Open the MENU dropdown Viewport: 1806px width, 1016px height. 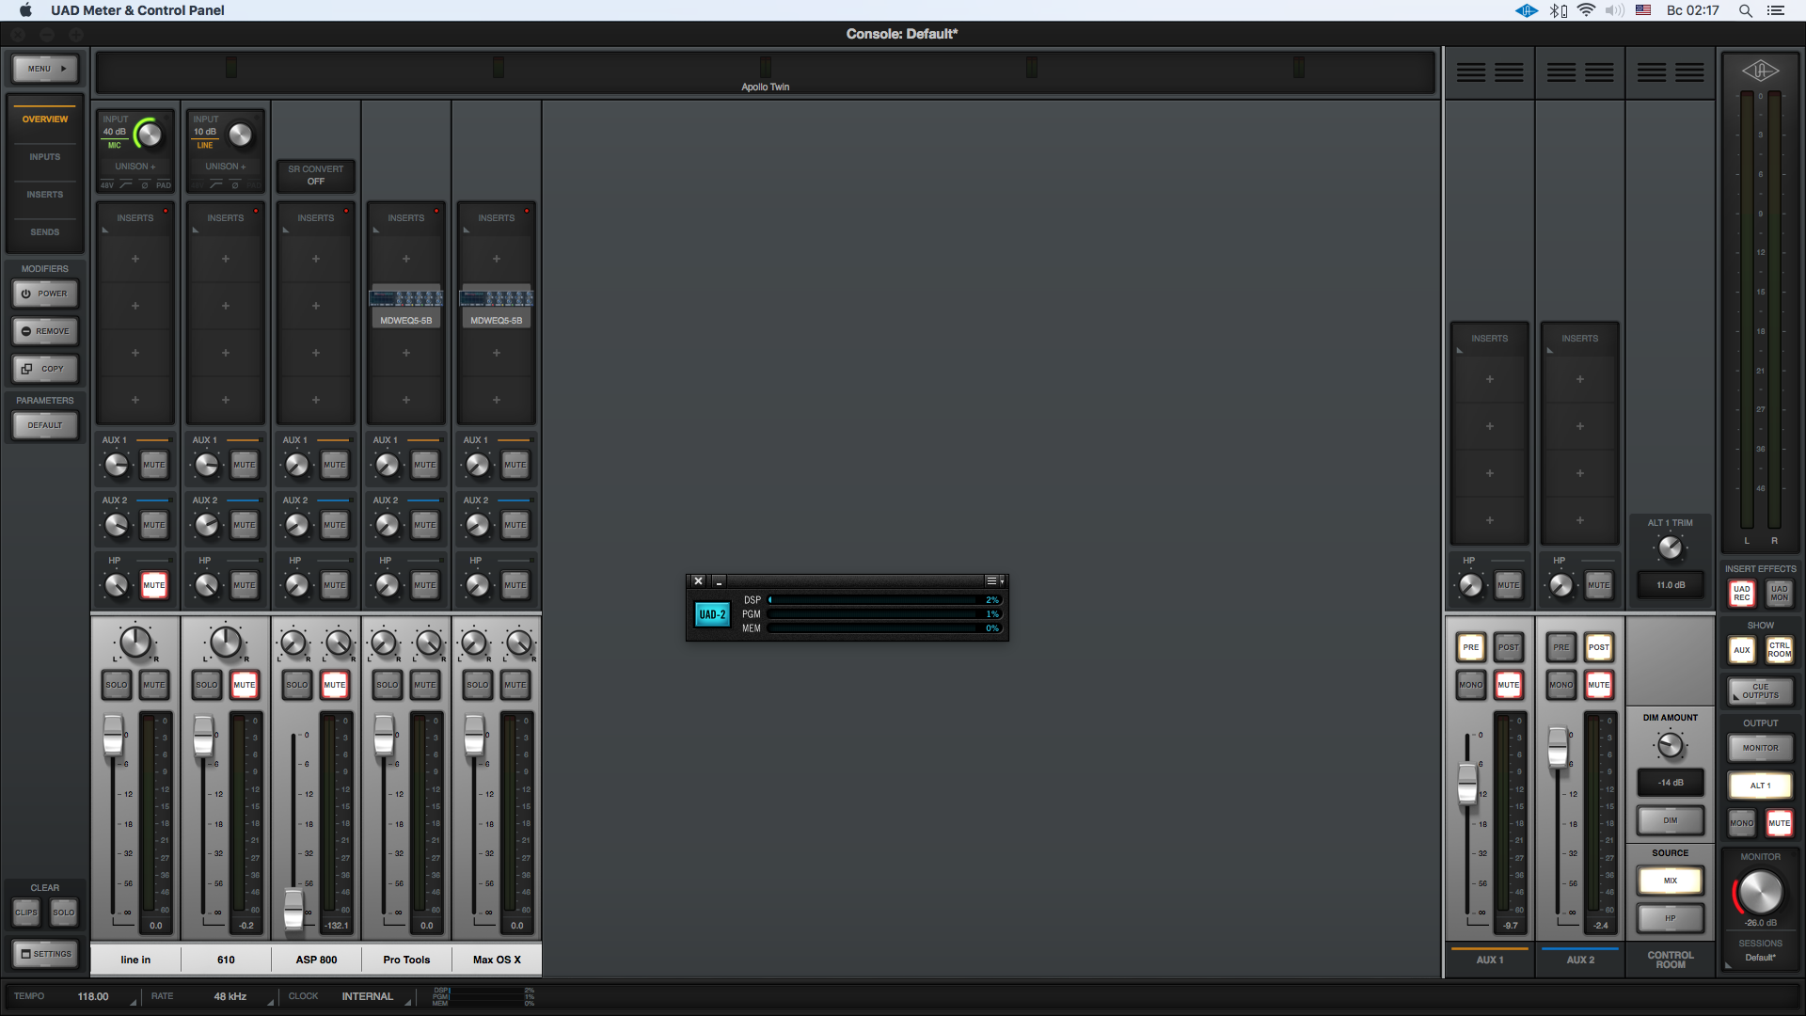tap(45, 69)
